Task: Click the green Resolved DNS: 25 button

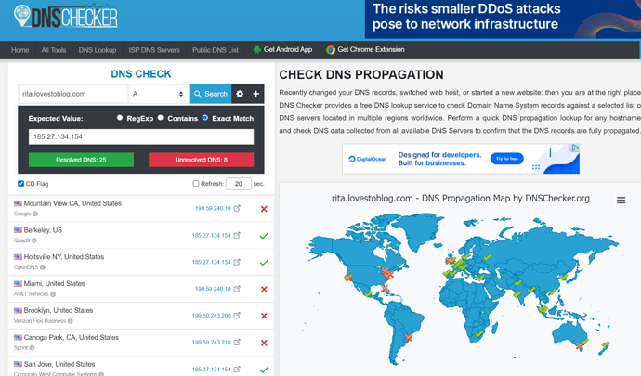Action: coord(81,160)
